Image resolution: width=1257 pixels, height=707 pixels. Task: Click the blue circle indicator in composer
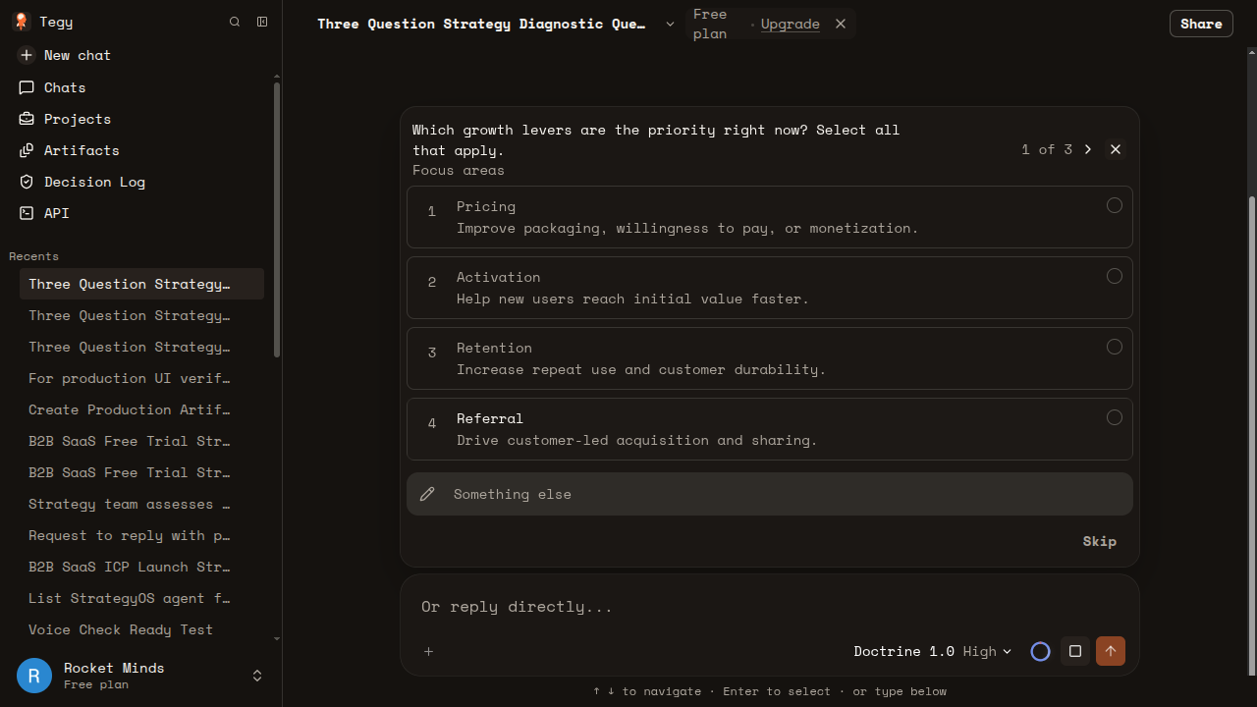tap(1041, 651)
